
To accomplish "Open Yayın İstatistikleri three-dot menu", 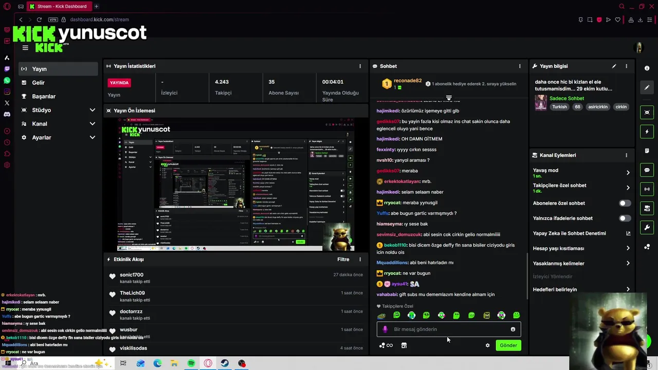I will click(360, 66).
